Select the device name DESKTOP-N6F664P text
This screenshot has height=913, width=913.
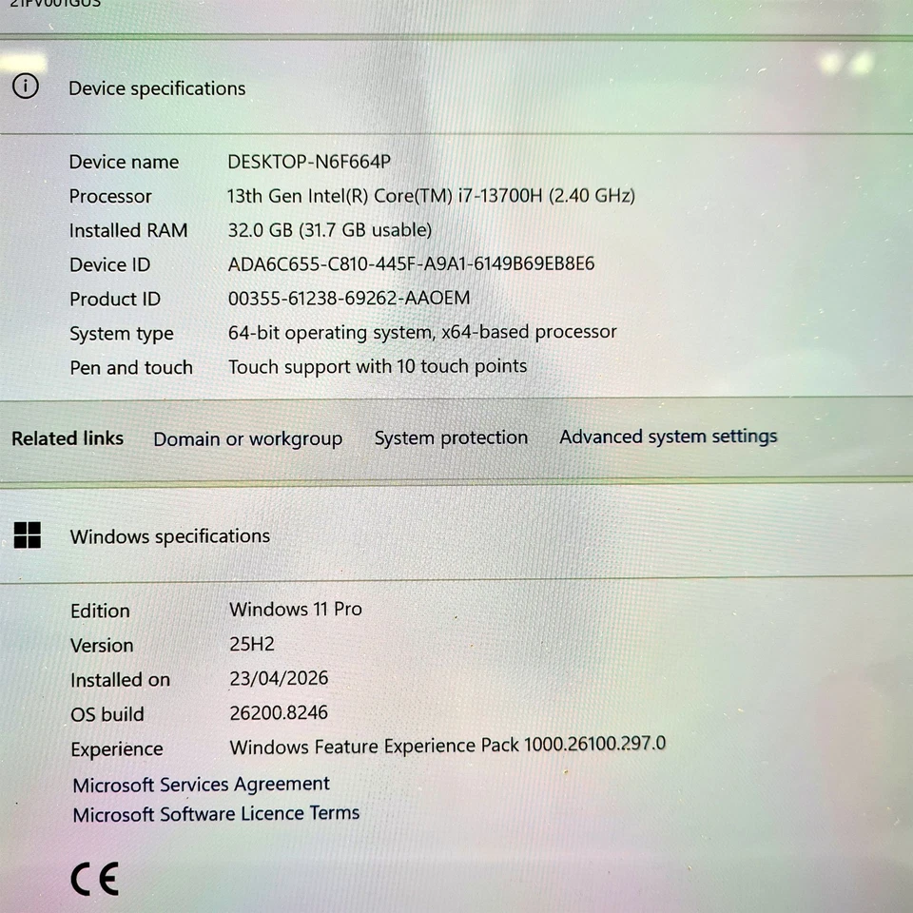[x=308, y=162]
